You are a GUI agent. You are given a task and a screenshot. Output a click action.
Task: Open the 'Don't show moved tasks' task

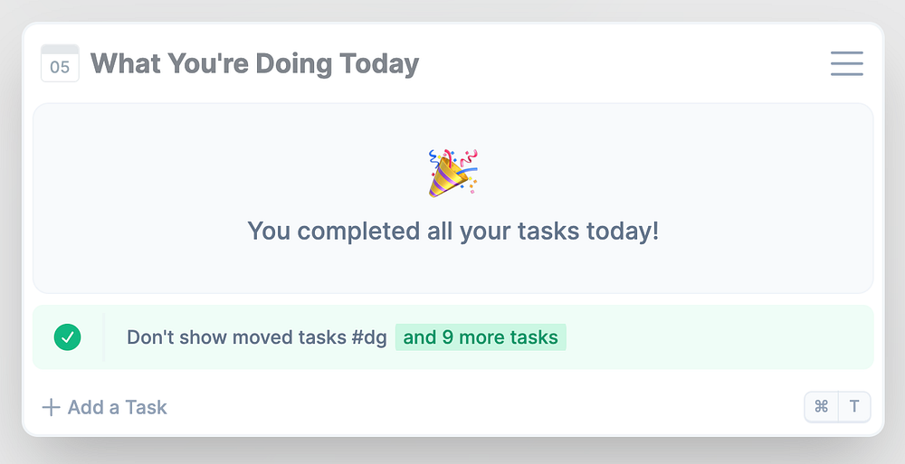coord(236,337)
